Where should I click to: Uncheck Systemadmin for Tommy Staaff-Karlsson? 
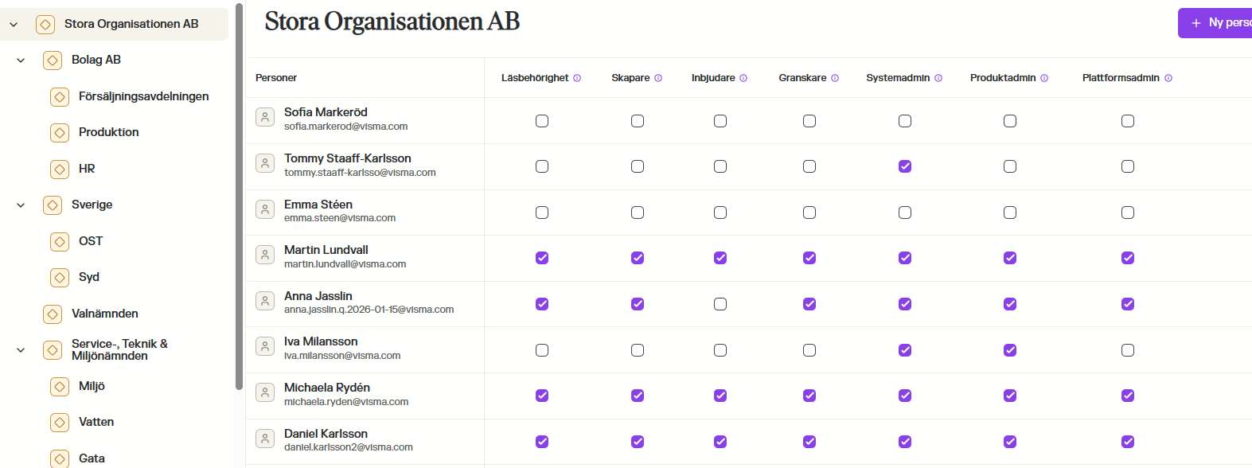click(905, 166)
